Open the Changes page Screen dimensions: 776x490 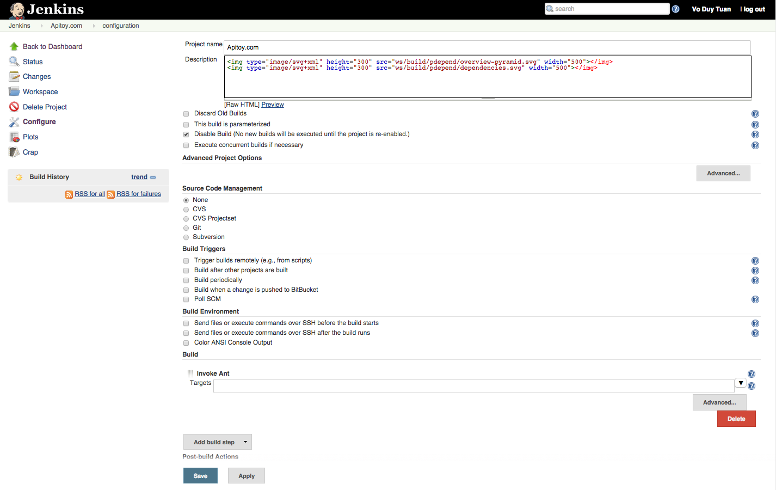(x=36, y=77)
